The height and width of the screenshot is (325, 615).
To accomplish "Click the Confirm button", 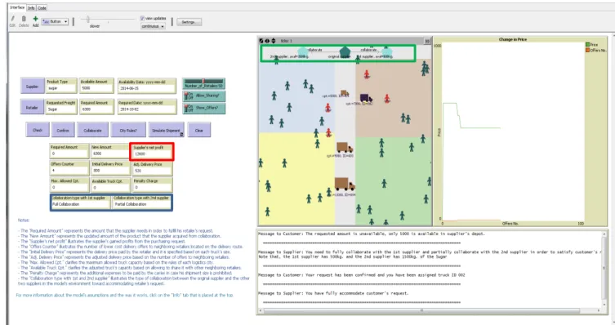I will click(63, 130).
